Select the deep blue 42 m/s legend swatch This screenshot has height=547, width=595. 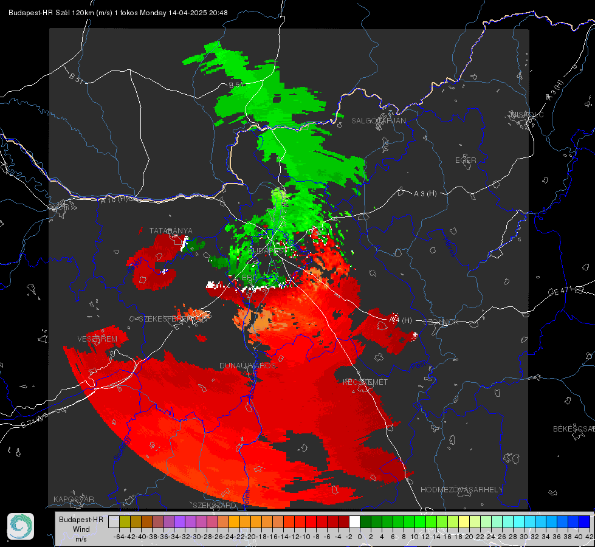point(585,521)
